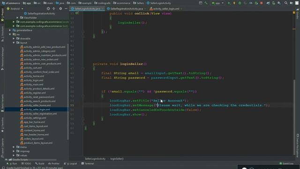Open the Event Log
This screenshot has width=300, height=169.
(286, 163)
